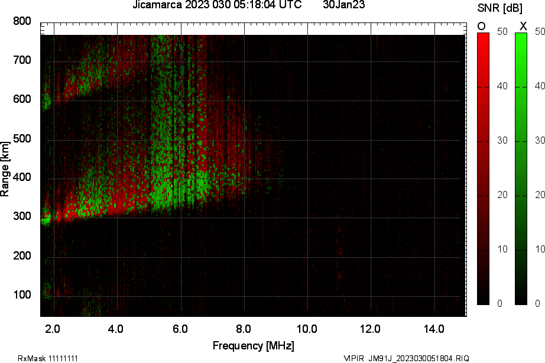
Task: Click the 50 label beside the red O color bar
Action: pyautogui.click(x=502, y=32)
